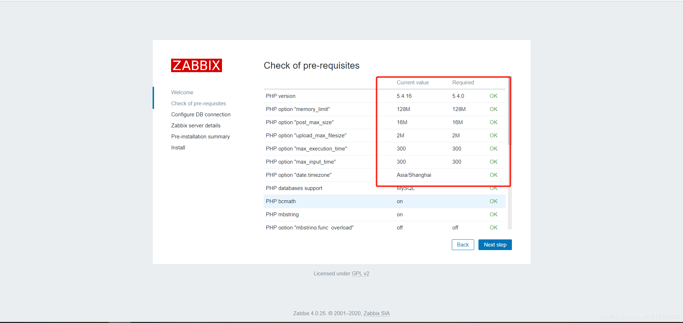Viewport: 683px width, 323px height.
Task: Click 'PHP option "date.timezone"' row label
Action: [298, 175]
